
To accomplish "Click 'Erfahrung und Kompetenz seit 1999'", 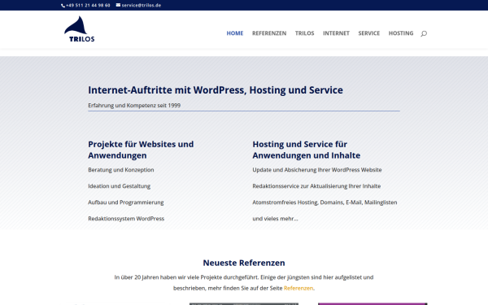I will [134, 106].
